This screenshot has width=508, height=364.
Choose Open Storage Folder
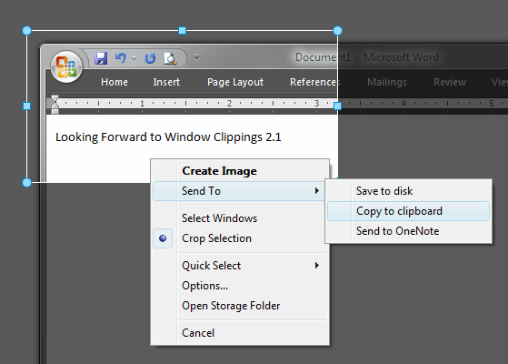240,306
